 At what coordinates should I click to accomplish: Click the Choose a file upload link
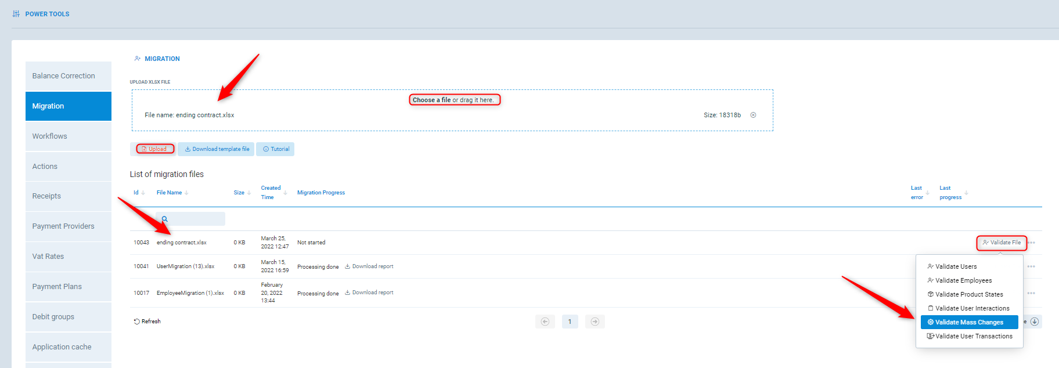tap(431, 100)
